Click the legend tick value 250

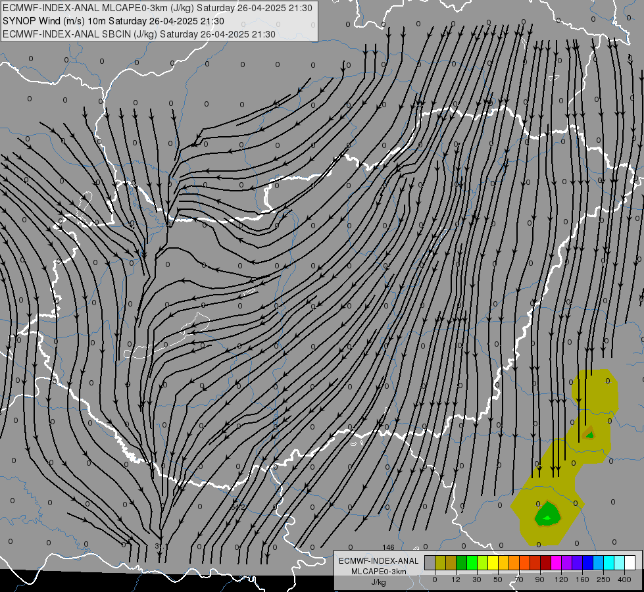coord(603,580)
